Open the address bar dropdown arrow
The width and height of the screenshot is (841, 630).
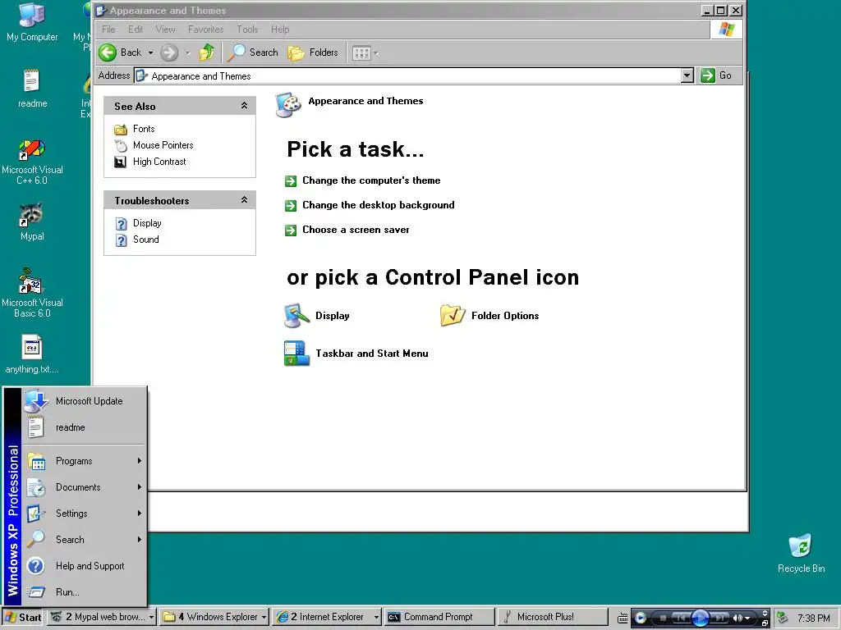(687, 75)
